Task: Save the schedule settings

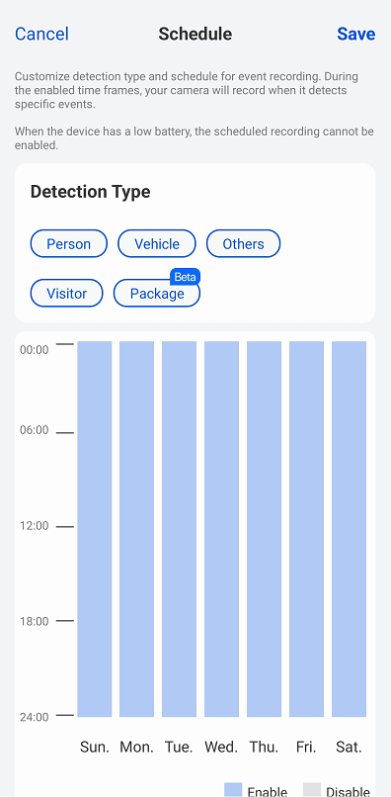Action: 356,34
